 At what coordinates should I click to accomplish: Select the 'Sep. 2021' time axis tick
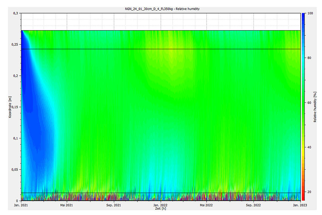114,205
